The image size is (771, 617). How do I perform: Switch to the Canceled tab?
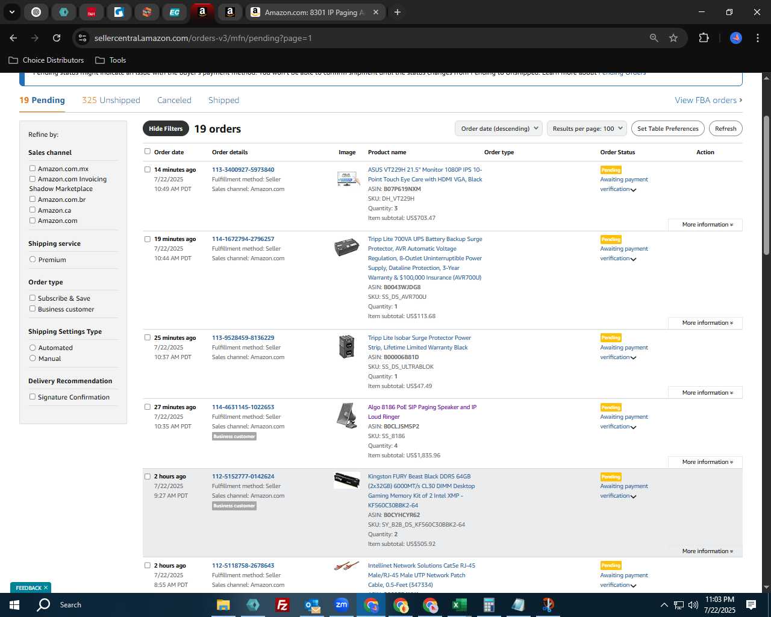[x=174, y=100]
